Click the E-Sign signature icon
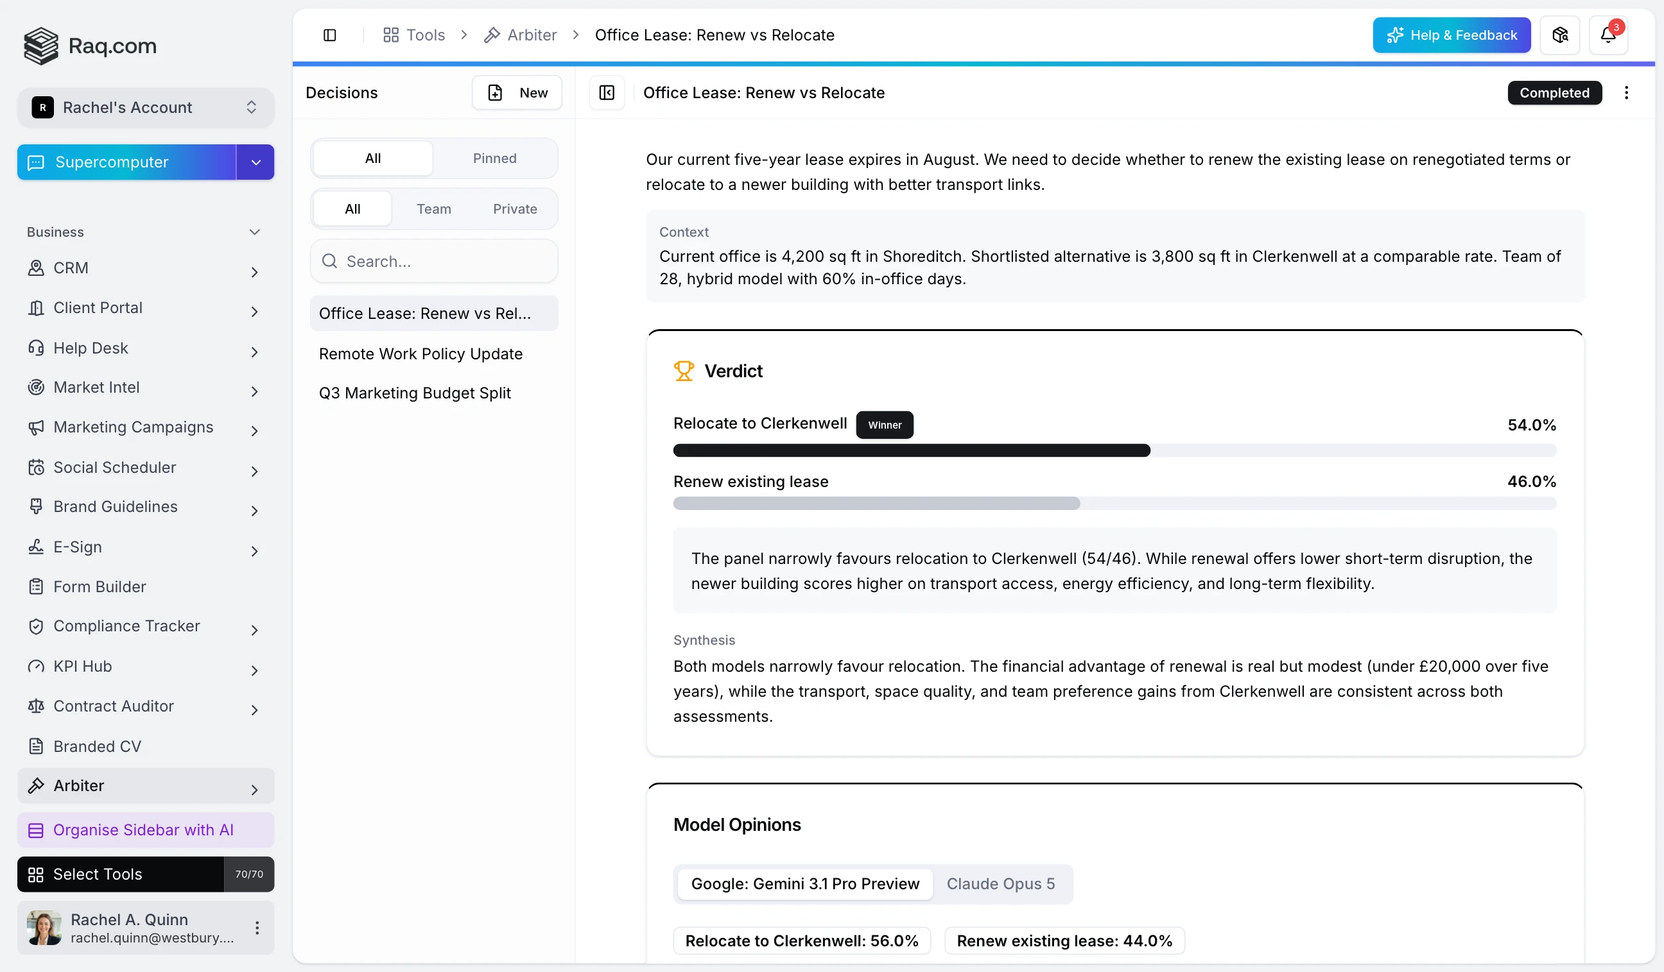1664x972 pixels. point(37,547)
